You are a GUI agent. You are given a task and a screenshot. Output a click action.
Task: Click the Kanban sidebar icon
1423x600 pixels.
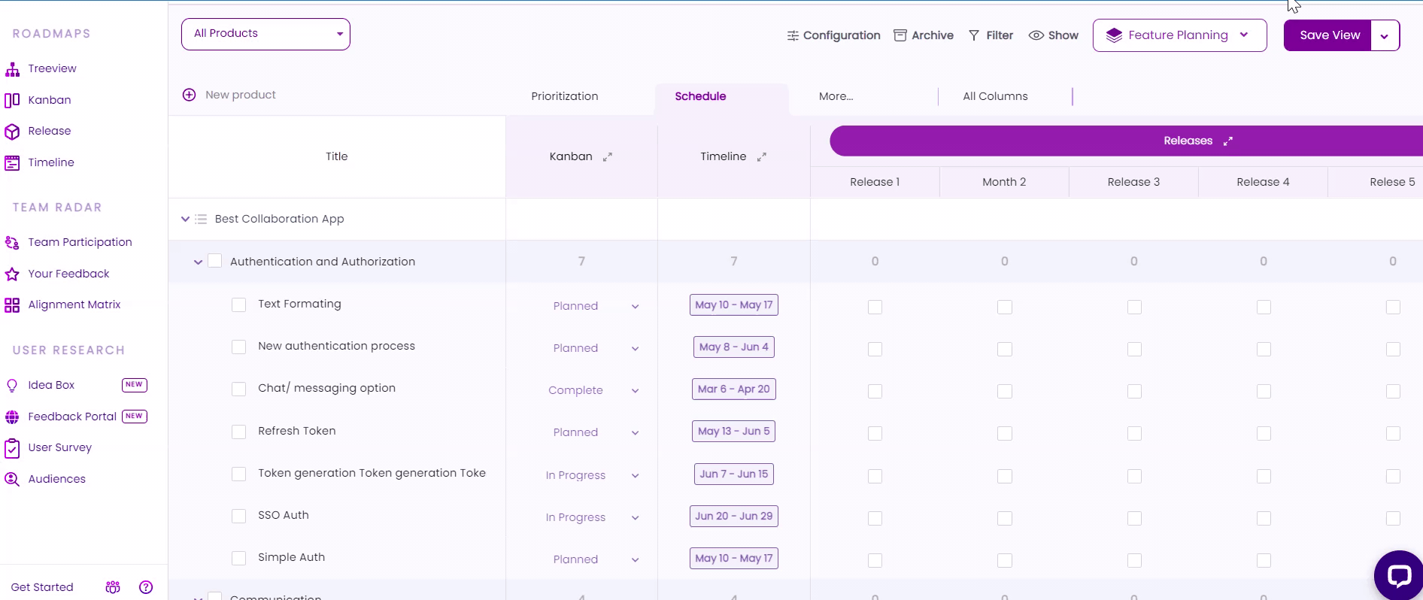12,100
